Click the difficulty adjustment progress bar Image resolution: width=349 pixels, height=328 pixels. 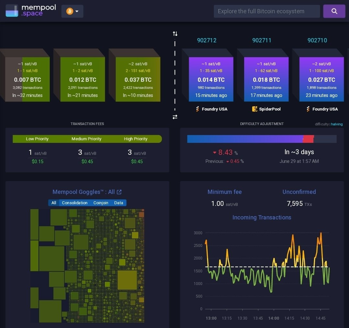coord(262,139)
